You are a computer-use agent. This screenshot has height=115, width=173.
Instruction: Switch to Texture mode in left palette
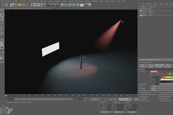point(2,19)
